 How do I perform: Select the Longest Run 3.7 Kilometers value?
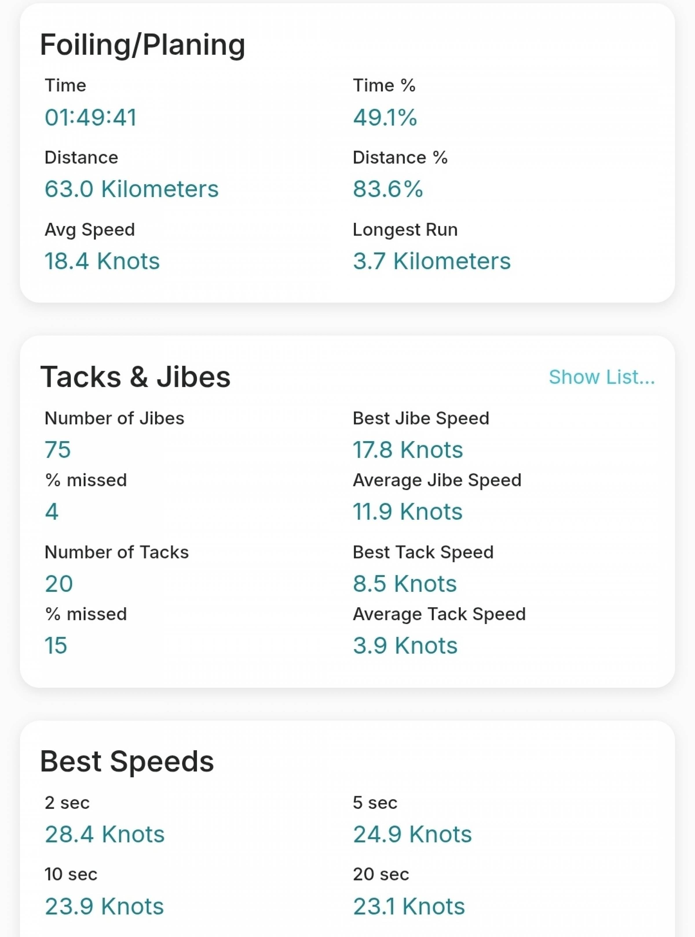[432, 261]
